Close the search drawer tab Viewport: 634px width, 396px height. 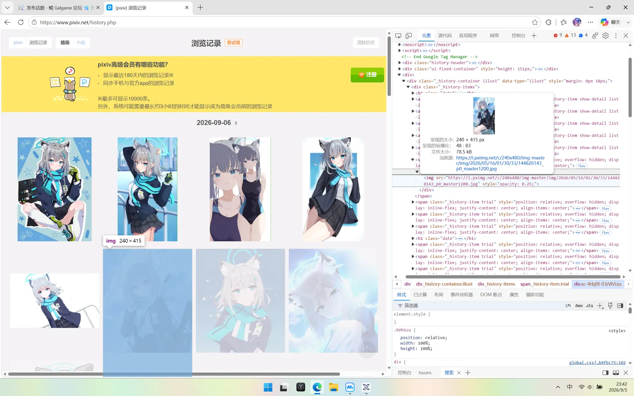tap(459, 373)
